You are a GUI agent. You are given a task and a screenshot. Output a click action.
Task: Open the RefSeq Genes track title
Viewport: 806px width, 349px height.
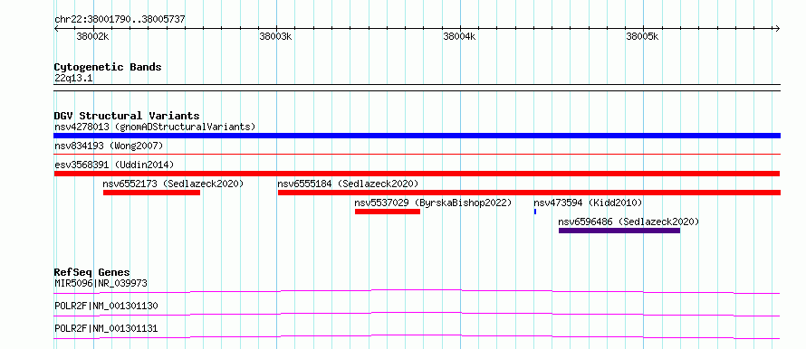point(92,272)
